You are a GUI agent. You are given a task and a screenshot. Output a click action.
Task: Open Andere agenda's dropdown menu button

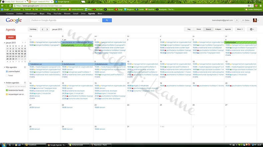pos(25,83)
